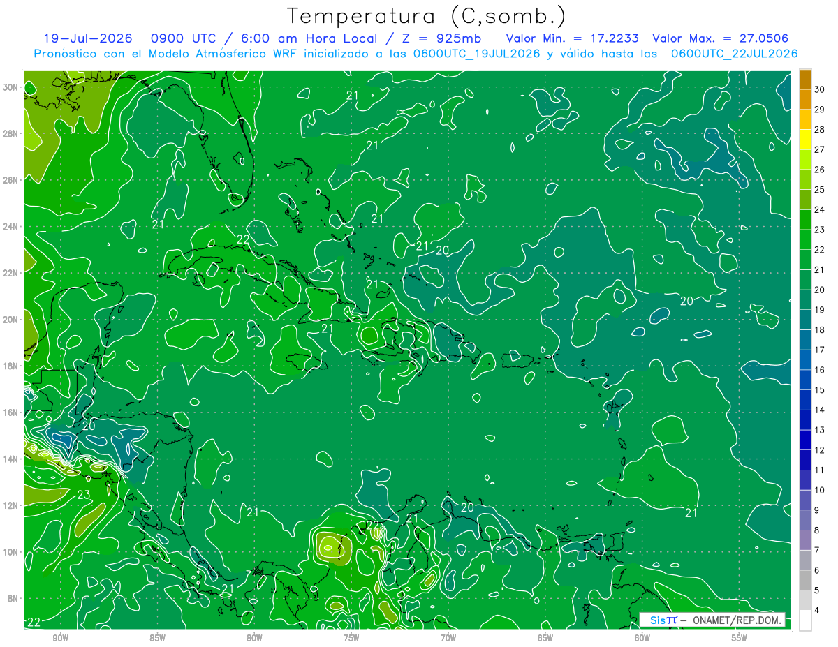Click the "60W" longitude axis label
This screenshot has height=647, width=838.
coord(642,638)
